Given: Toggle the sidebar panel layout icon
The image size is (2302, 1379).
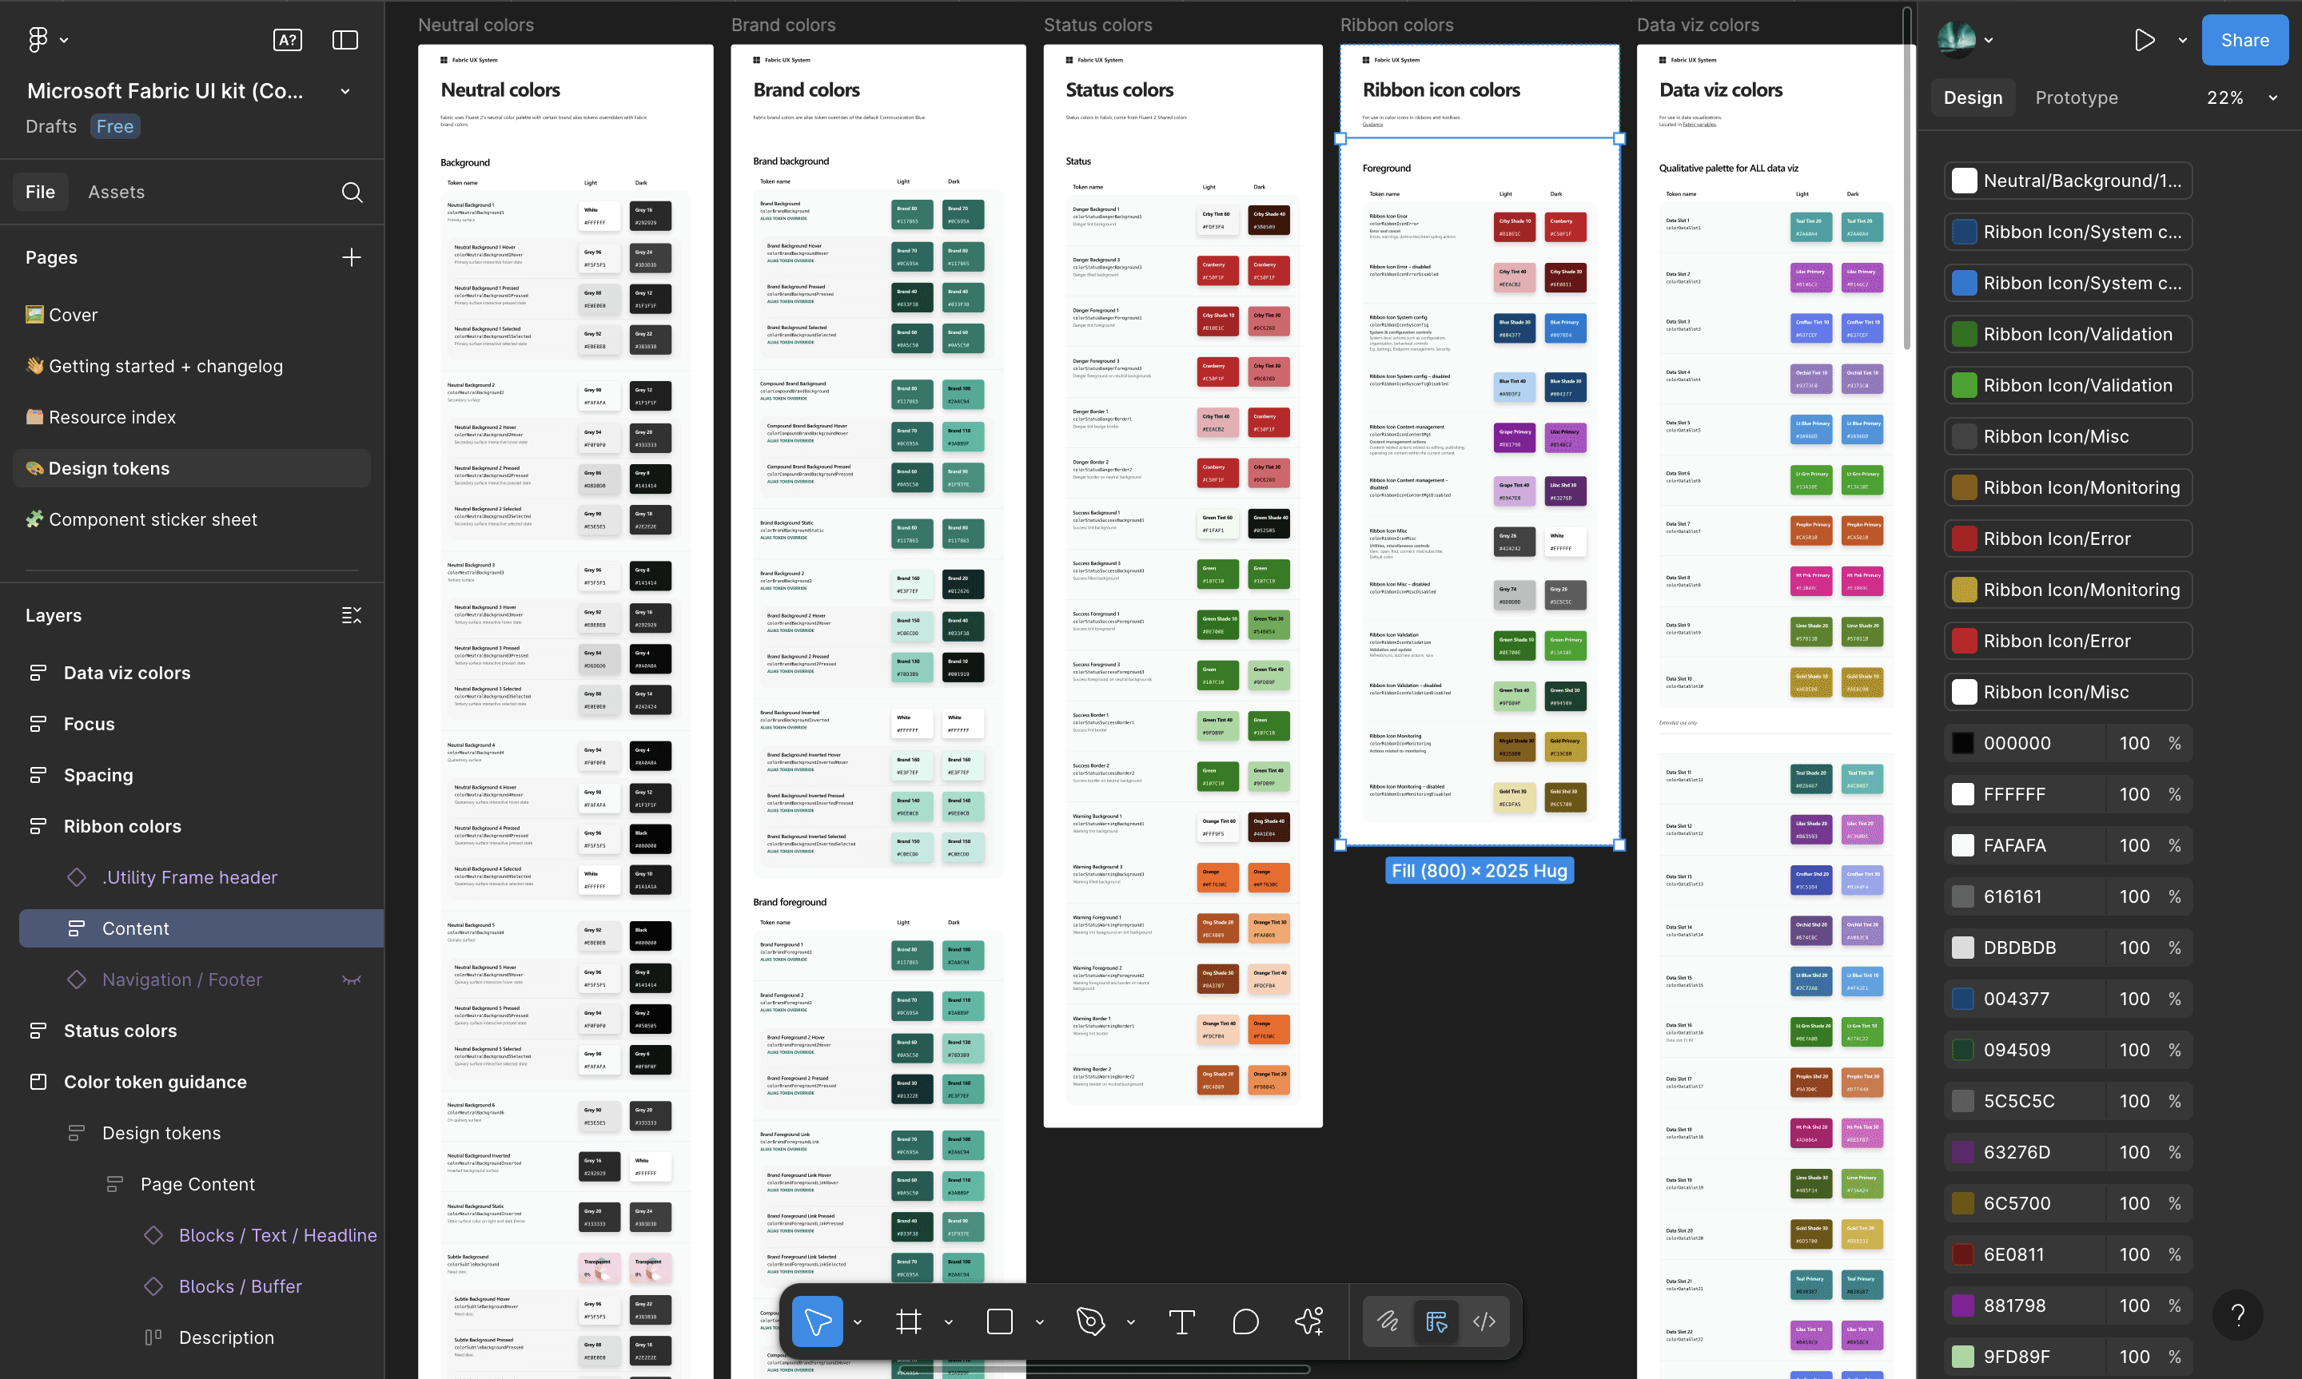Looking at the screenshot, I should [x=345, y=40].
